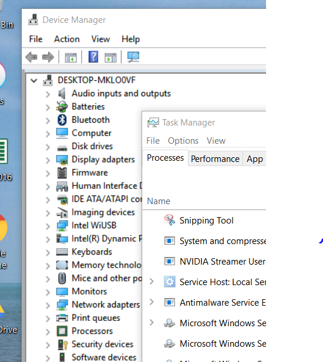Click the Forward arrow in Device Manager toolbar
Viewport: 323px width, 362px height.
click(48, 57)
